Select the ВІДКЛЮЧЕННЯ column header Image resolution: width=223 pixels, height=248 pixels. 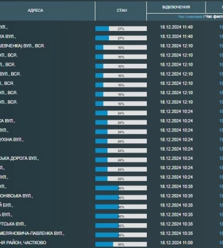(176, 7)
